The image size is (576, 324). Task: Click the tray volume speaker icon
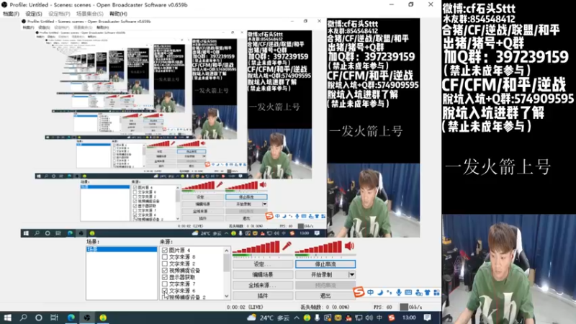click(369, 318)
